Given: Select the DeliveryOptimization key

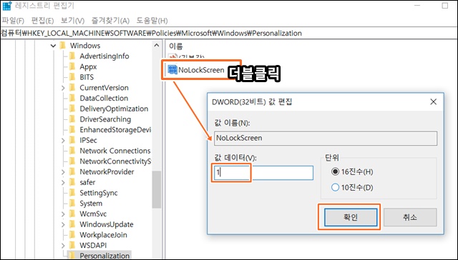Looking at the screenshot, I should [x=114, y=109].
